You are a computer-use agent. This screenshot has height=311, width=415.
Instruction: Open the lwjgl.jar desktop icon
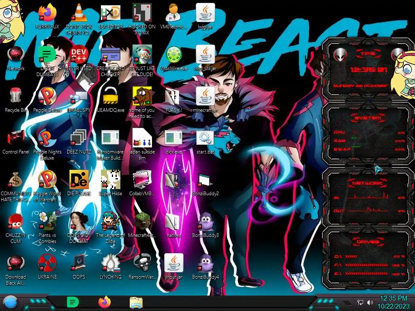pos(205,16)
